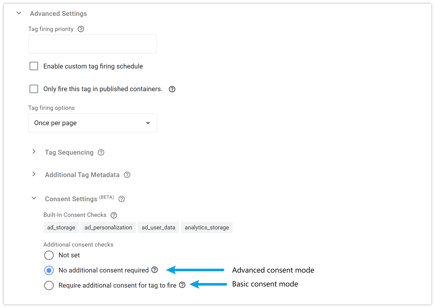Open Built-In Consent Checks help icon

pyautogui.click(x=114, y=215)
